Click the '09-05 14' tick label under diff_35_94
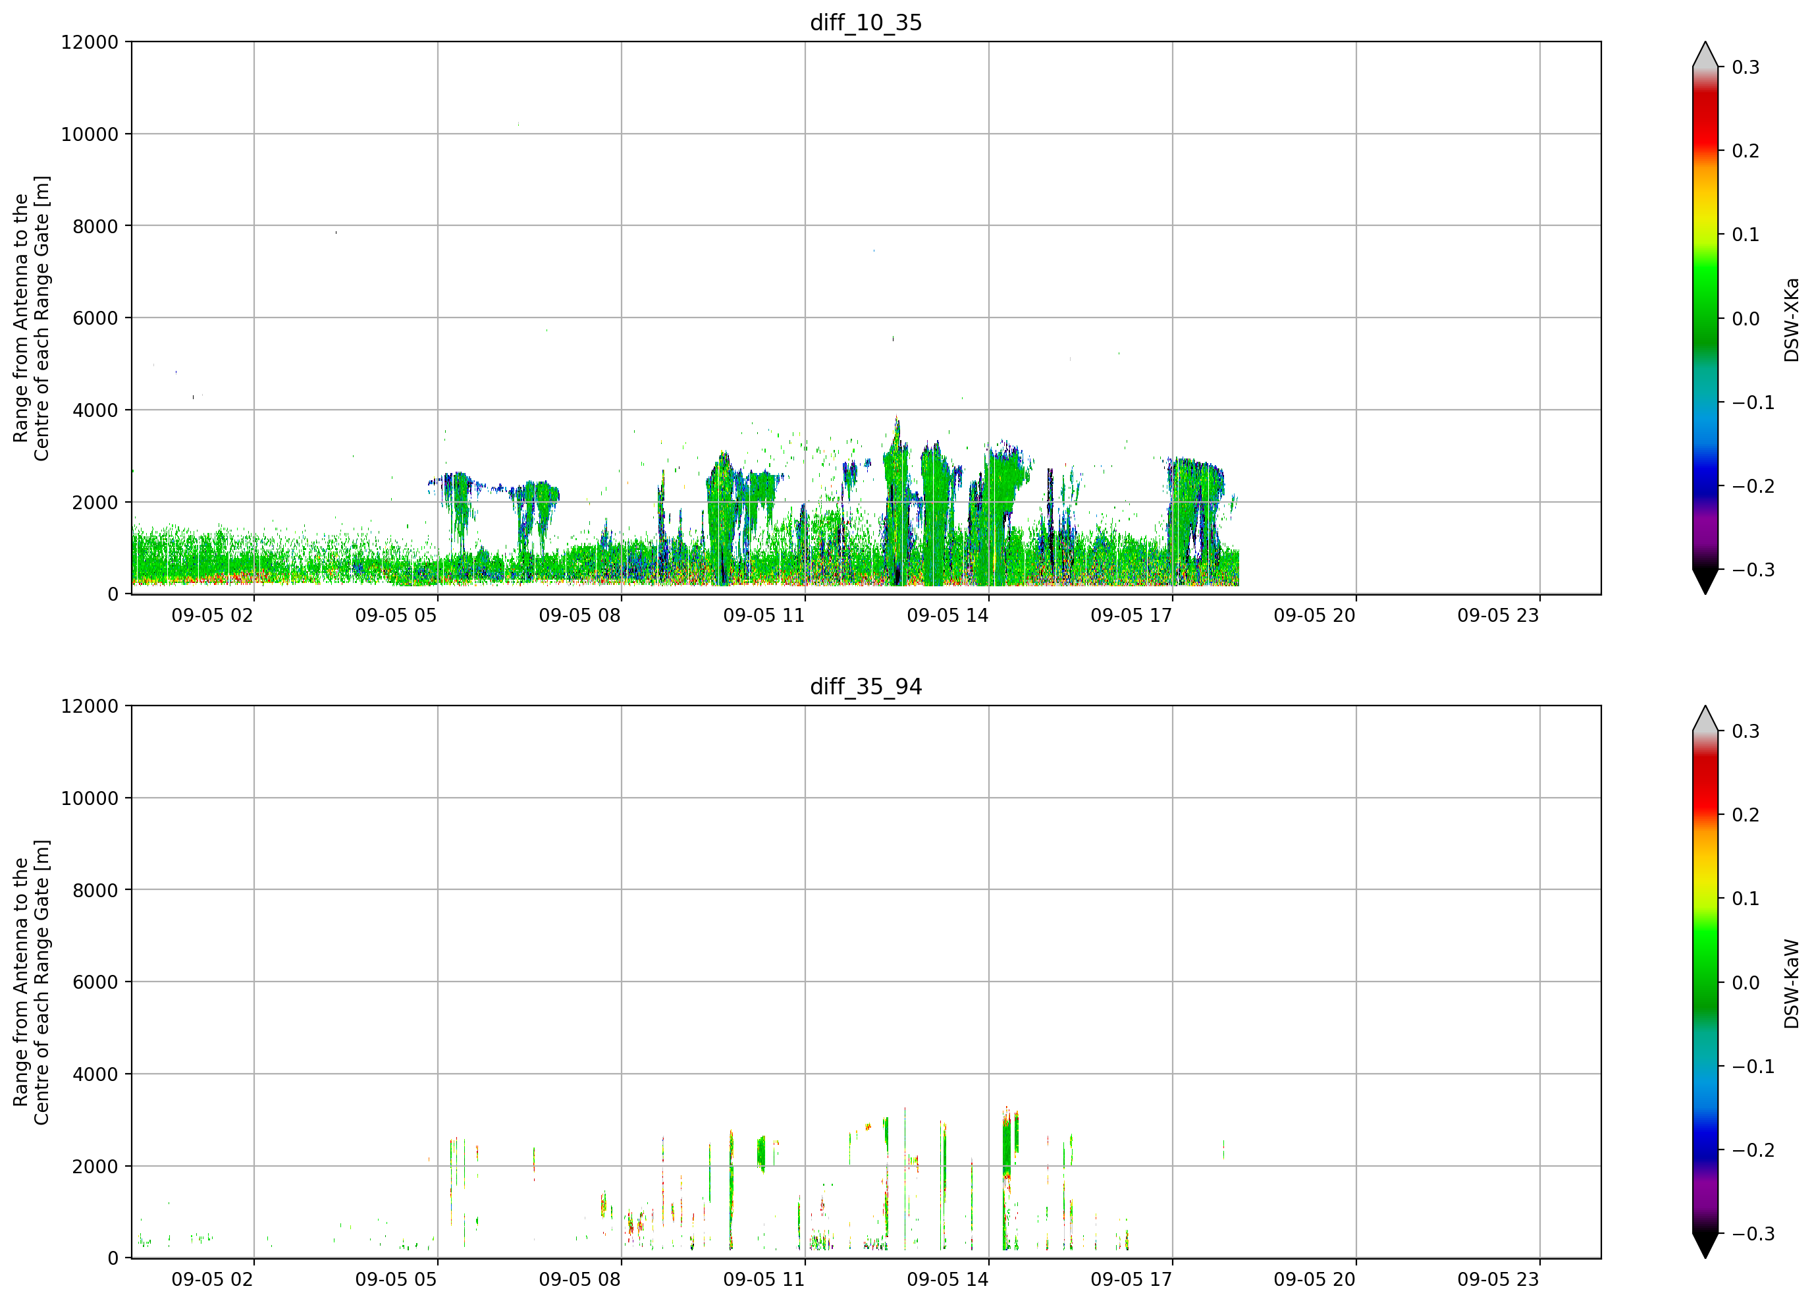 tap(947, 1279)
